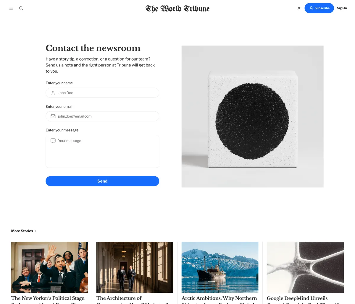Viewport: 355px width, 304px height.
Task: Click the "Contact the newsroom" heading
Action: (x=93, y=48)
